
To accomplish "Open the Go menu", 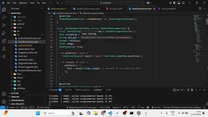I will pos(38,3).
